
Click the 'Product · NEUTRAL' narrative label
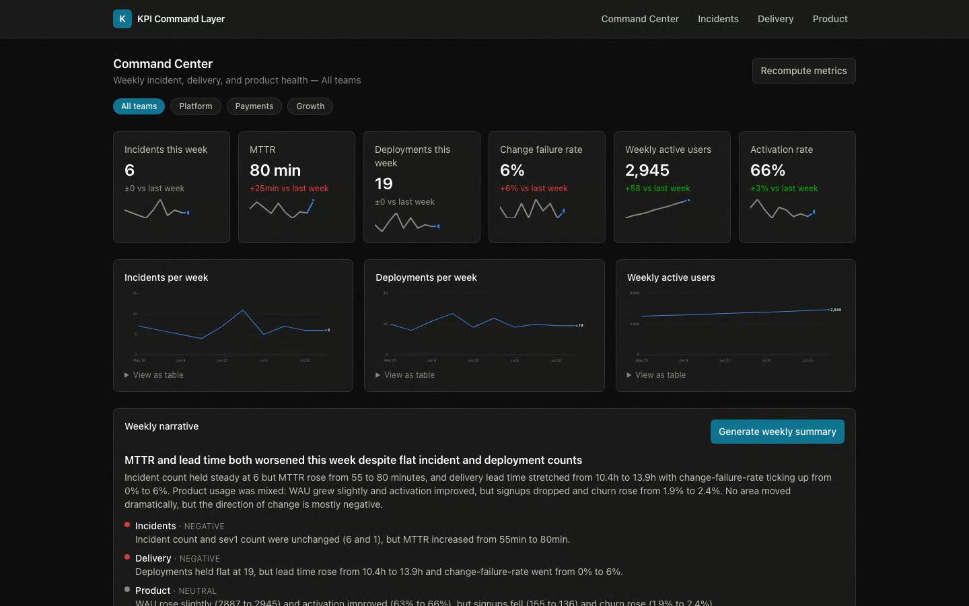tap(176, 591)
